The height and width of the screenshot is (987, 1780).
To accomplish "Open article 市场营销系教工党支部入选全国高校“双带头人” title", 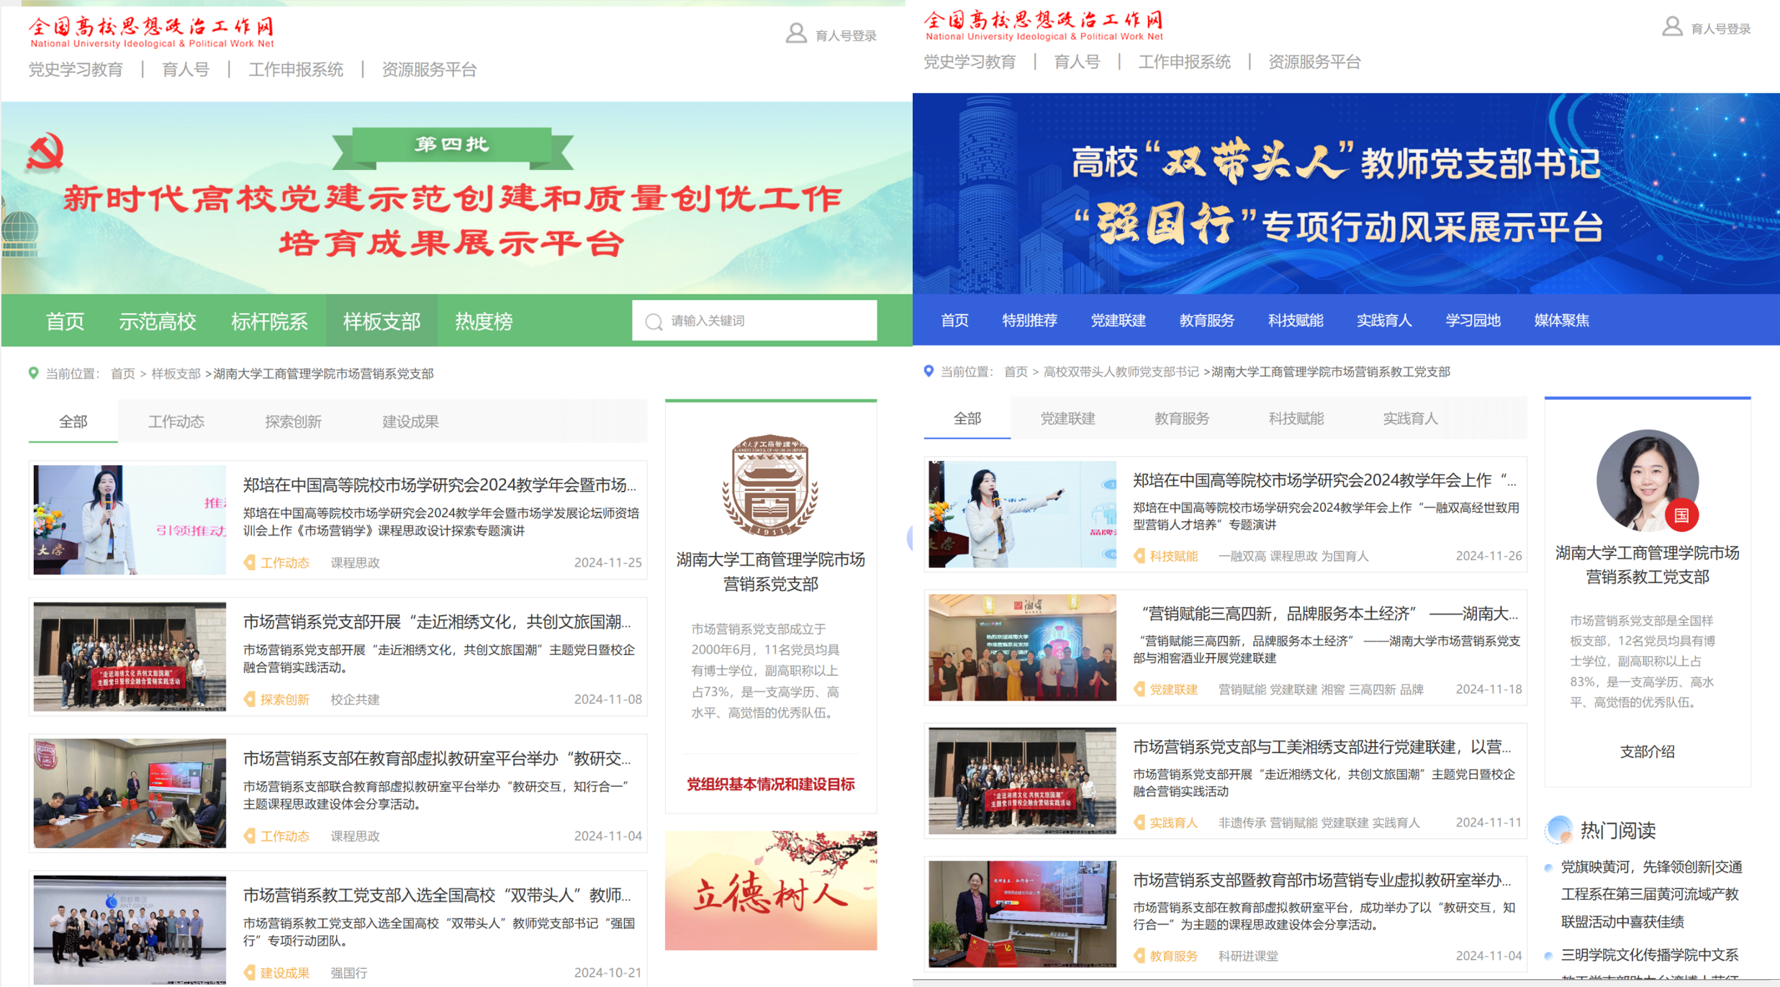I will click(437, 895).
